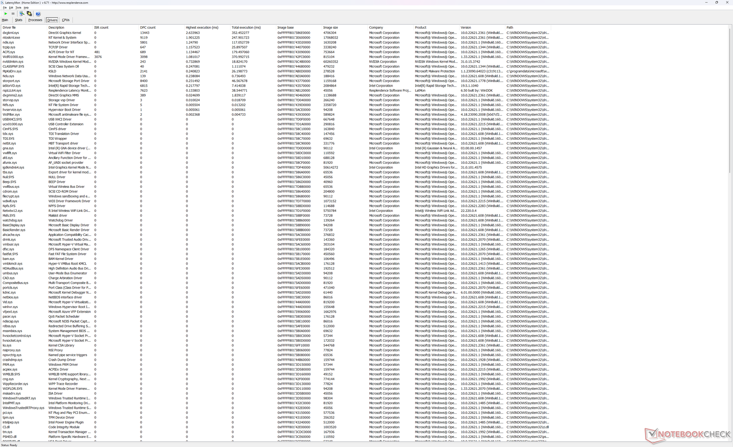Start monitoring with the green play button

pyautogui.click(x=6, y=14)
